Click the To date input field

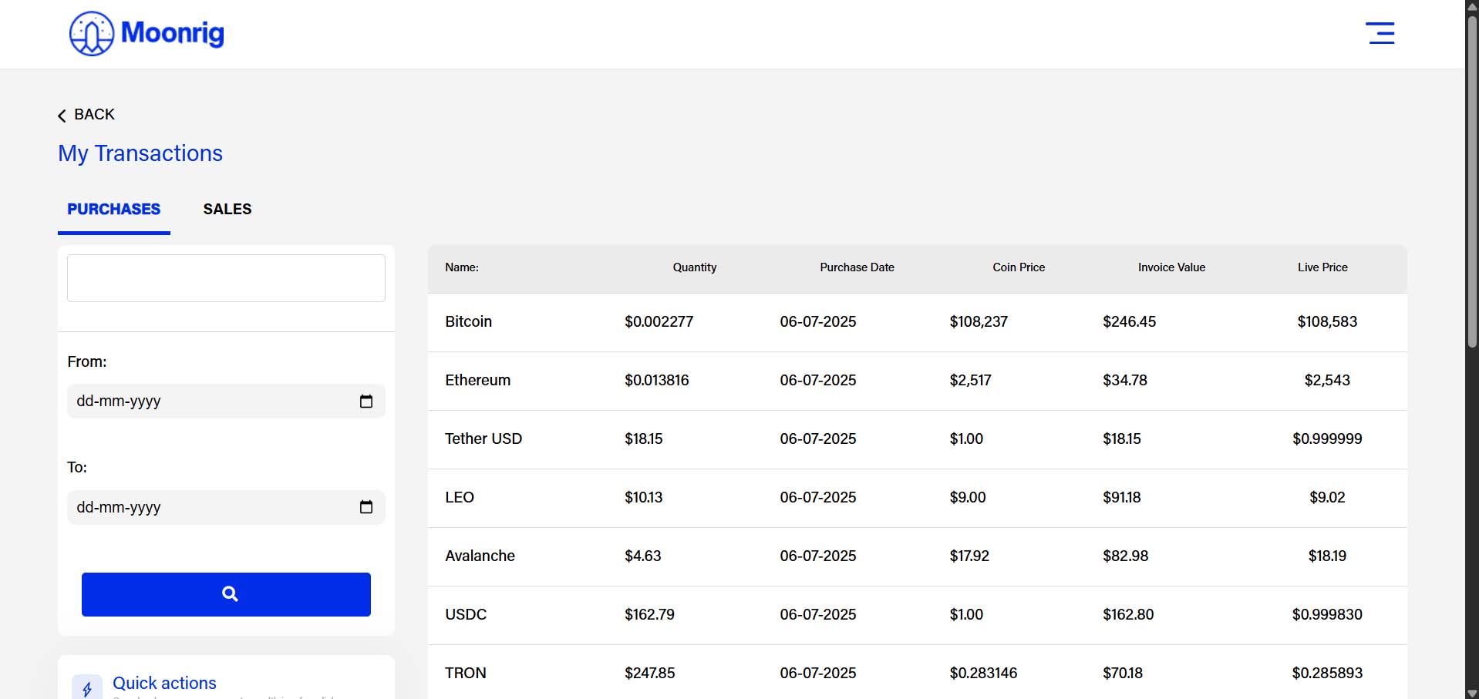[226, 507]
